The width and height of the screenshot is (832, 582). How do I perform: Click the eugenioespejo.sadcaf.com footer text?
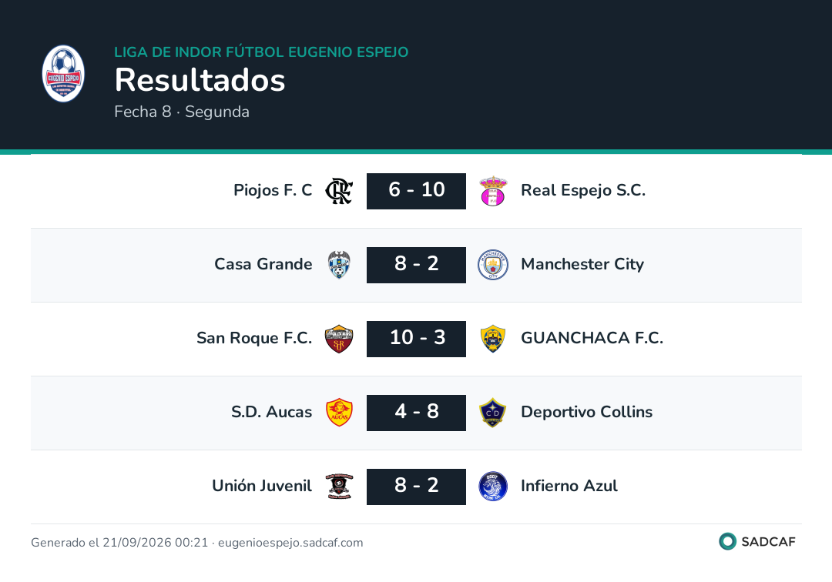pos(290,543)
